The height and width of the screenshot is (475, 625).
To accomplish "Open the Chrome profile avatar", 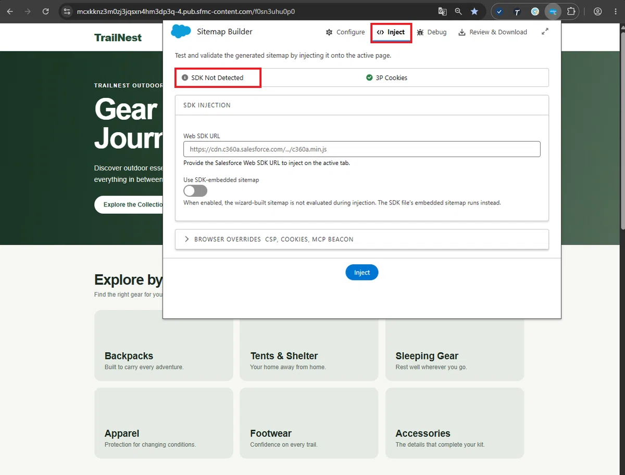I will [x=597, y=11].
